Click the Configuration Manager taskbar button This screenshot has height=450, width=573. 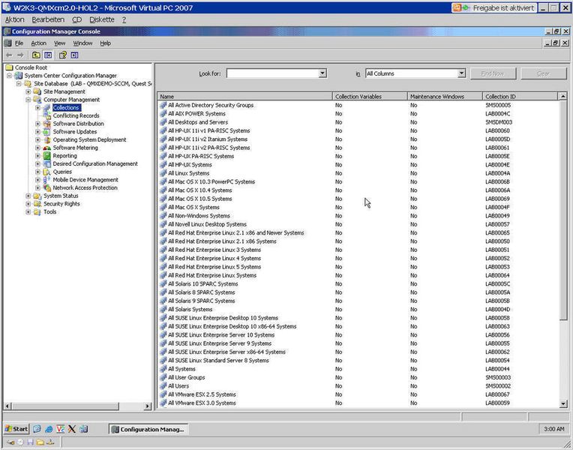148,430
